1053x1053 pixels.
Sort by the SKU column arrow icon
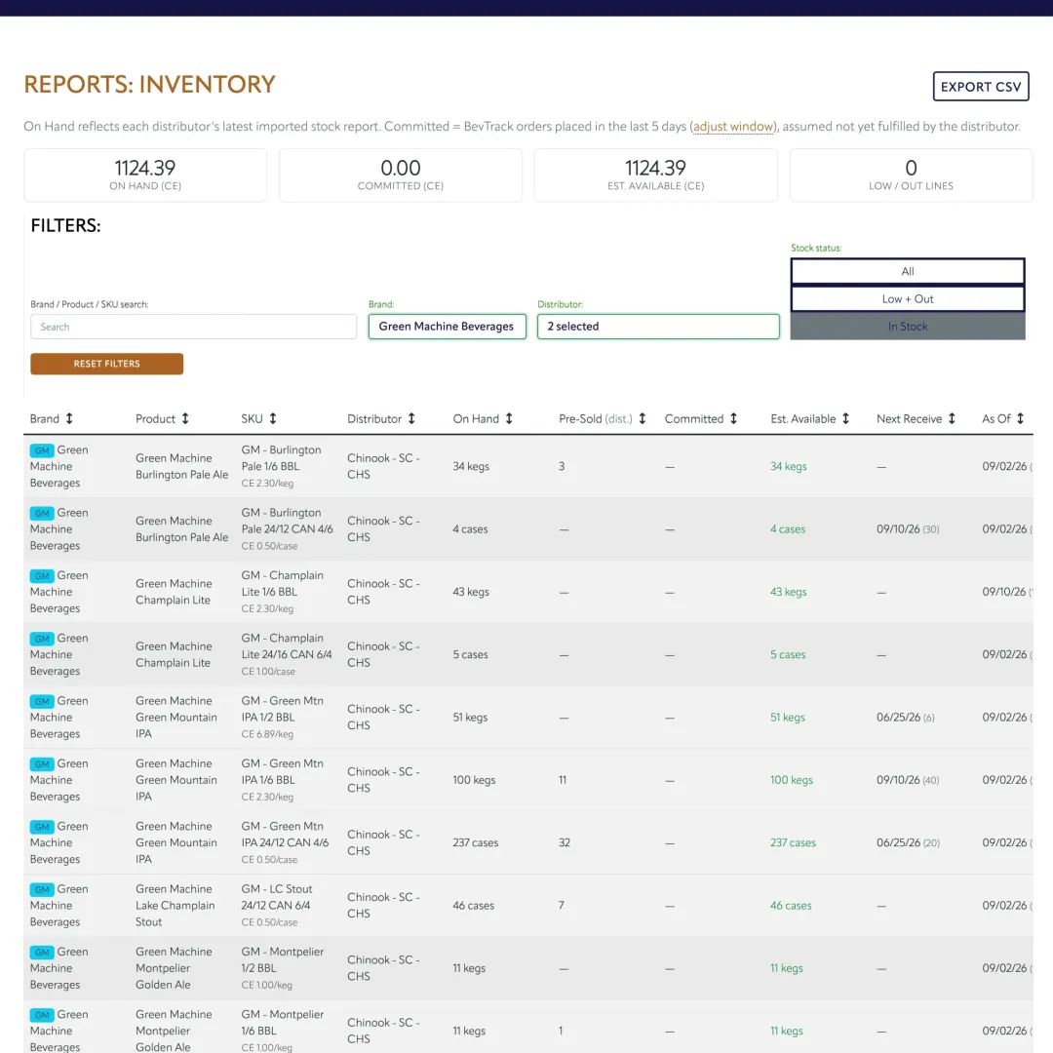point(273,418)
